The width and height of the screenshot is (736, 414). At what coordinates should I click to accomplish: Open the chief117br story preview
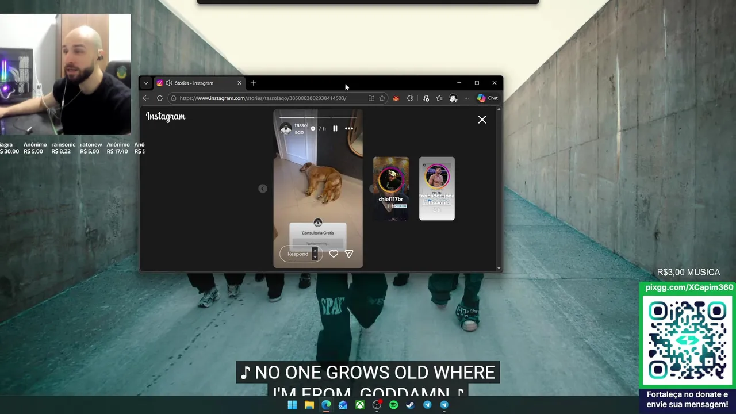click(391, 189)
